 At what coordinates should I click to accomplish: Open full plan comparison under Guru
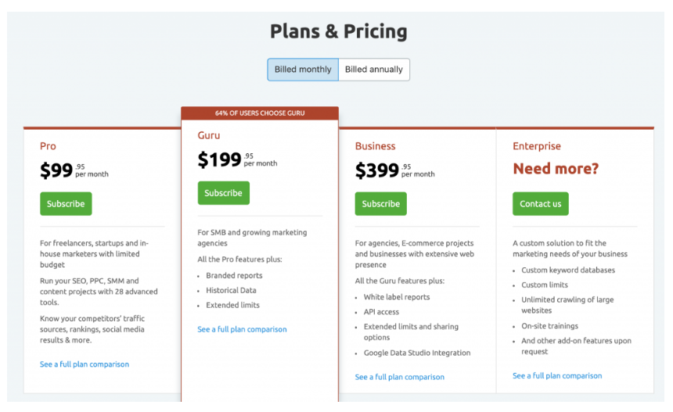coord(242,330)
